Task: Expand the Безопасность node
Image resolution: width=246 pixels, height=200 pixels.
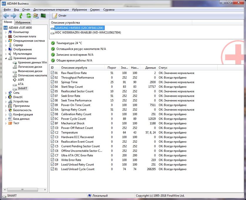Action: point(6,110)
